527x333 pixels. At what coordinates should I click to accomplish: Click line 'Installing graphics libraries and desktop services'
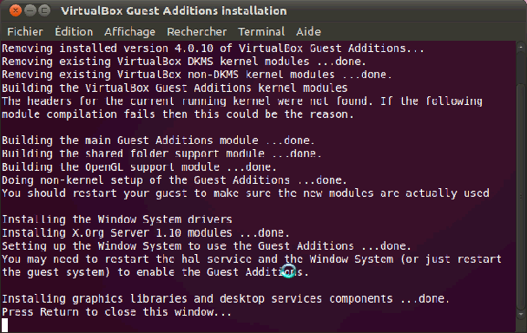226,299
